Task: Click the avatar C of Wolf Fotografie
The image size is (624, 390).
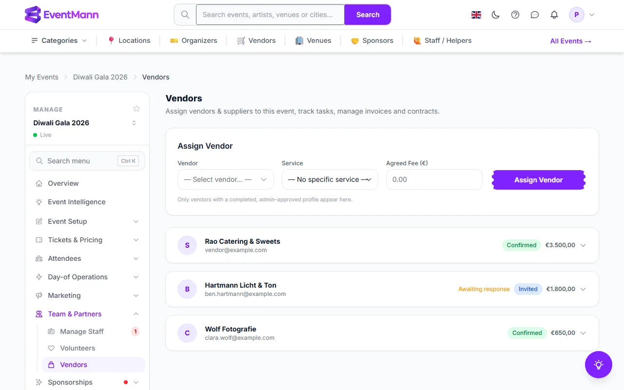Action: coord(187,333)
